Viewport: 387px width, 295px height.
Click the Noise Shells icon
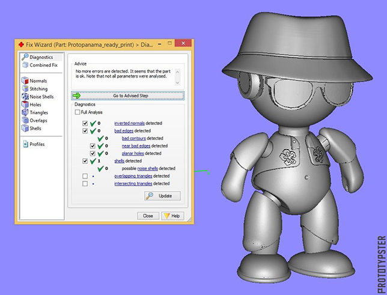[25, 97]
